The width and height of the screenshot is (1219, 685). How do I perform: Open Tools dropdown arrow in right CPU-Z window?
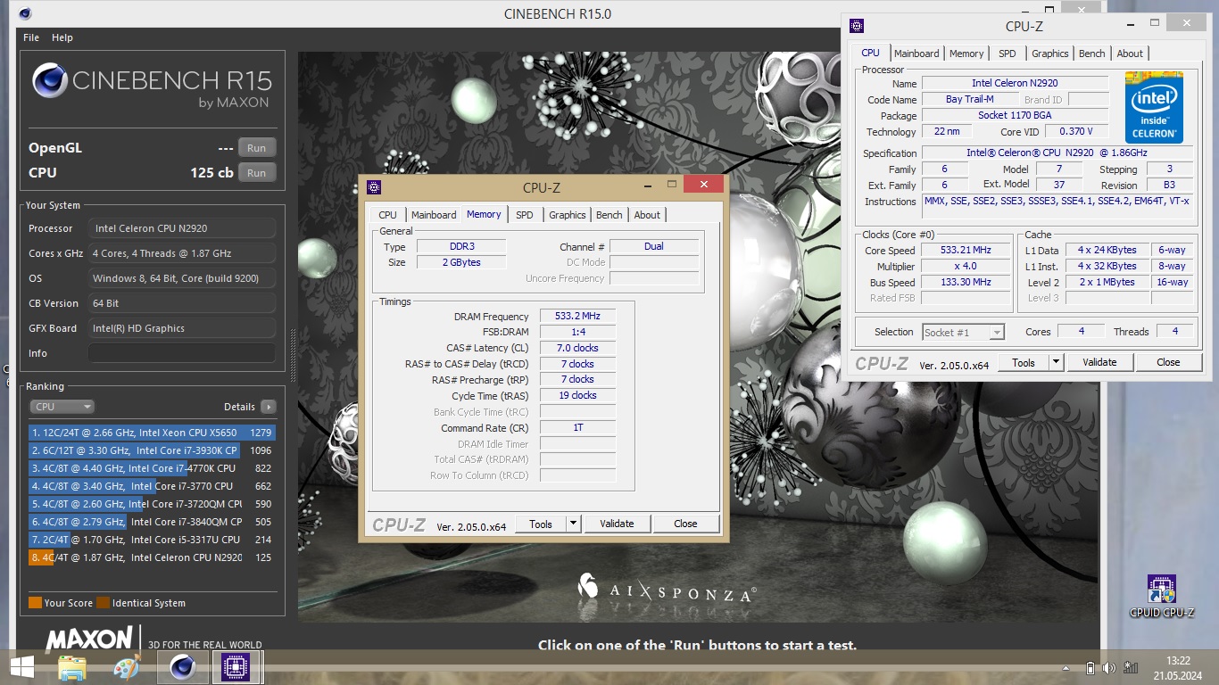(1057, 362)
